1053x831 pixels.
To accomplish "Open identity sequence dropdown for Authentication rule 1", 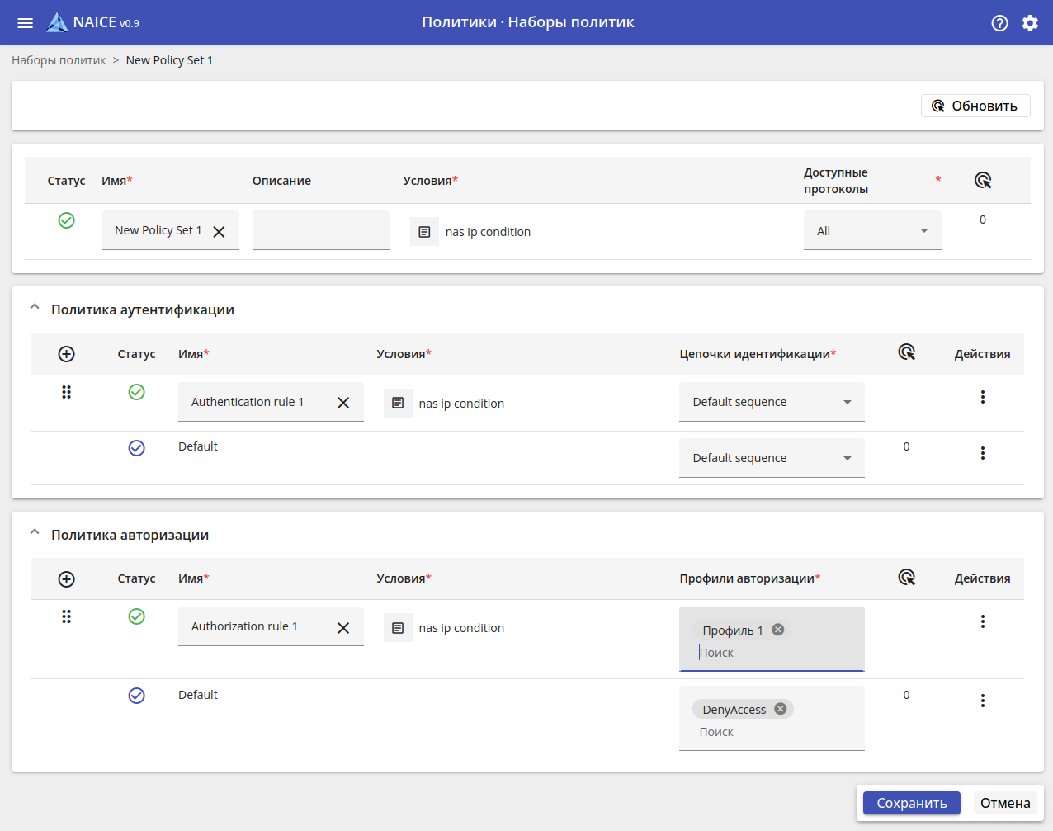I will [x=771, y=402].
